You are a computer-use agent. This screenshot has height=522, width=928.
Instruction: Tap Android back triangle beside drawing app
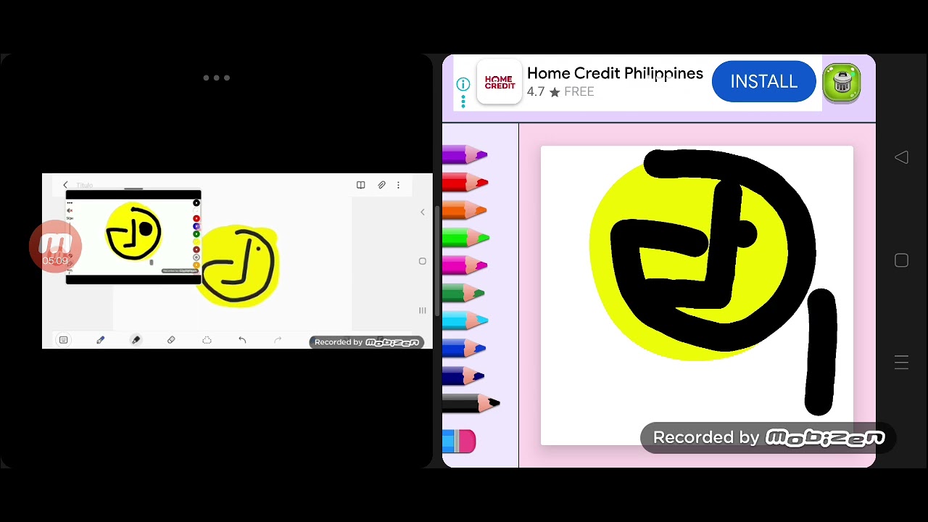click(901, 157)
